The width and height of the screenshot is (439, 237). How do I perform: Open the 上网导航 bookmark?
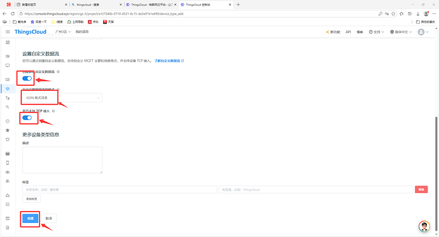[x=75, y=22]
